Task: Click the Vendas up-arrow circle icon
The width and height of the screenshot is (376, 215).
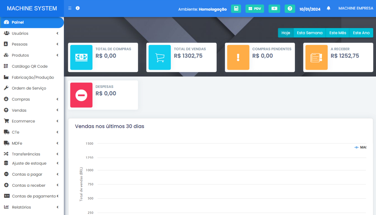Action: pyautogui.click(x=6, y=110)
